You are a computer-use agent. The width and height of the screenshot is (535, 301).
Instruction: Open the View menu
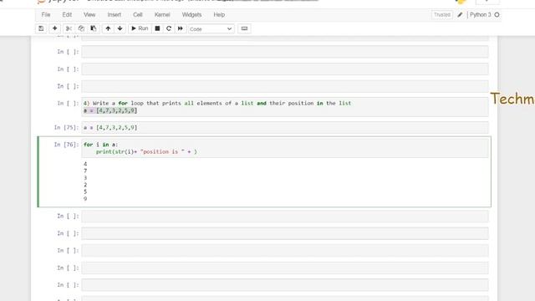point(89,15)
